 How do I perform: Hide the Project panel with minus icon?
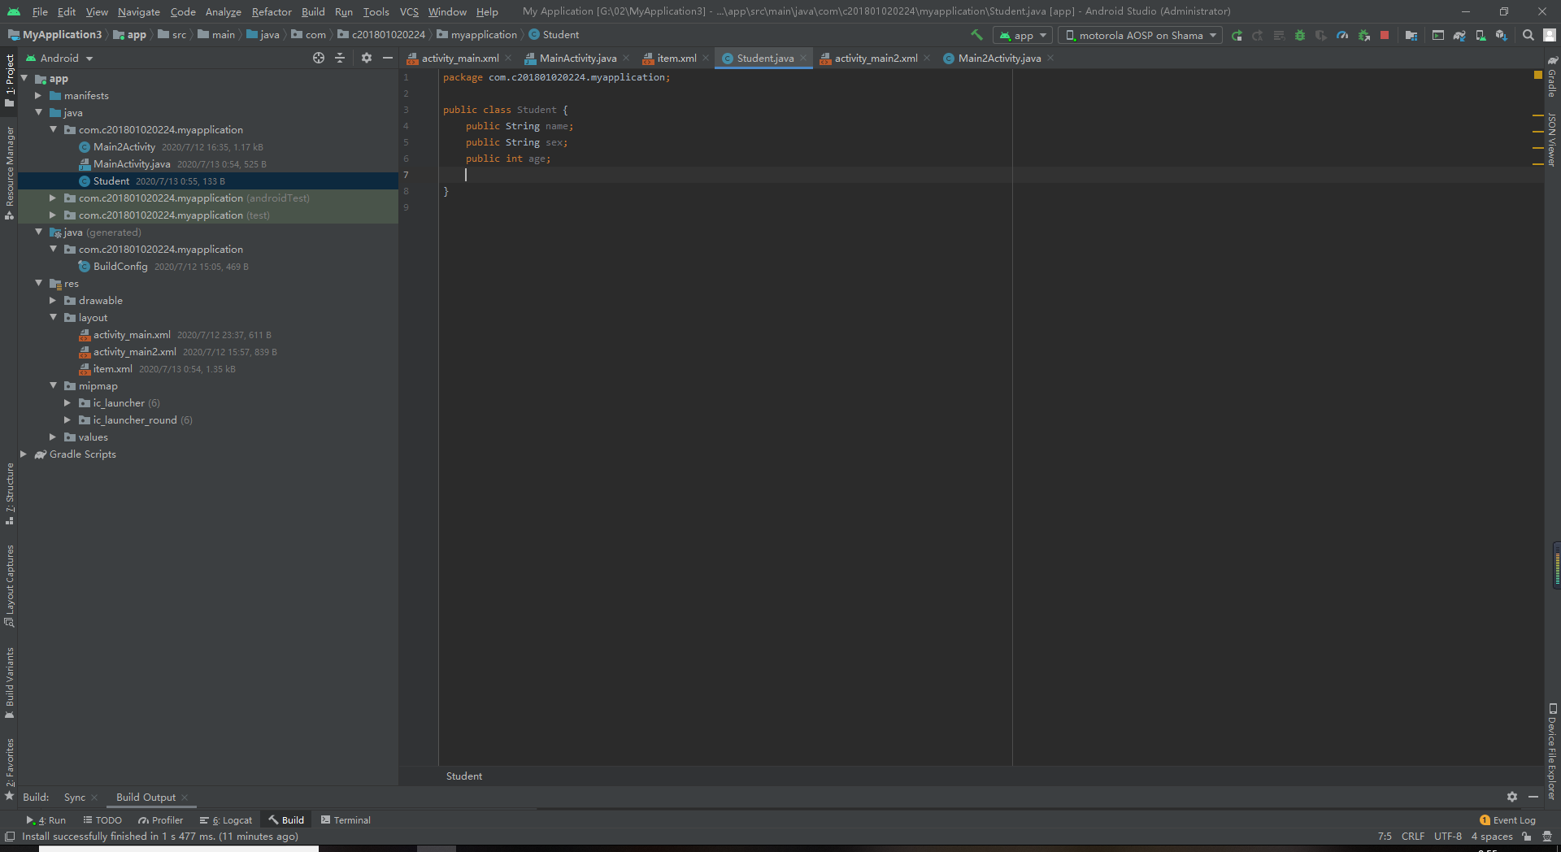click(x=388, y=58)
